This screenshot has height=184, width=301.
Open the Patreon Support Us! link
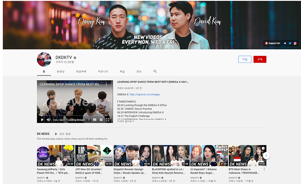272,43
